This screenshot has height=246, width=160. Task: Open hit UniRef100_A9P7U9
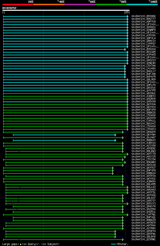coord(143,22)
